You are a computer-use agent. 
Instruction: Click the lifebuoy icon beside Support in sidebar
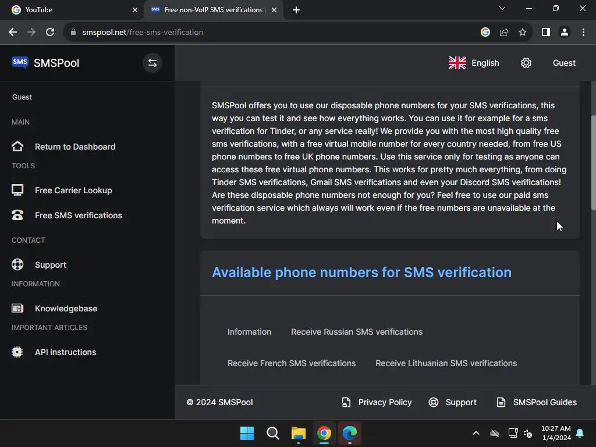pyautogui.click(x=17, y=265)
